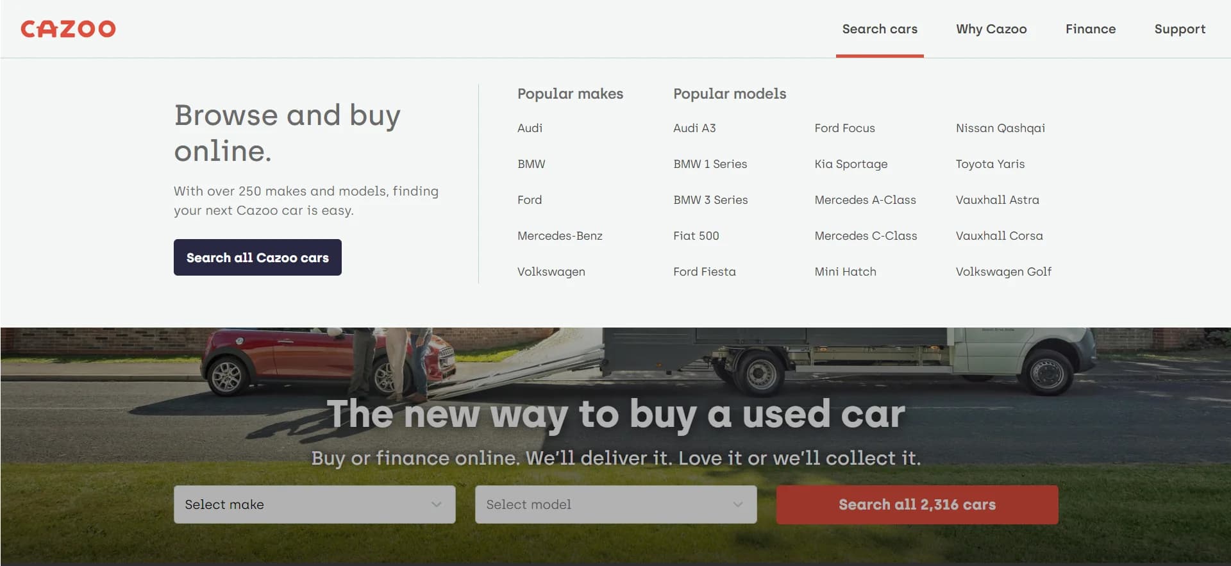The height and width of the screenshot is (566, 1231).
Task: Select Nissan Qashqai from Popular models
Action: (1000, 128)
